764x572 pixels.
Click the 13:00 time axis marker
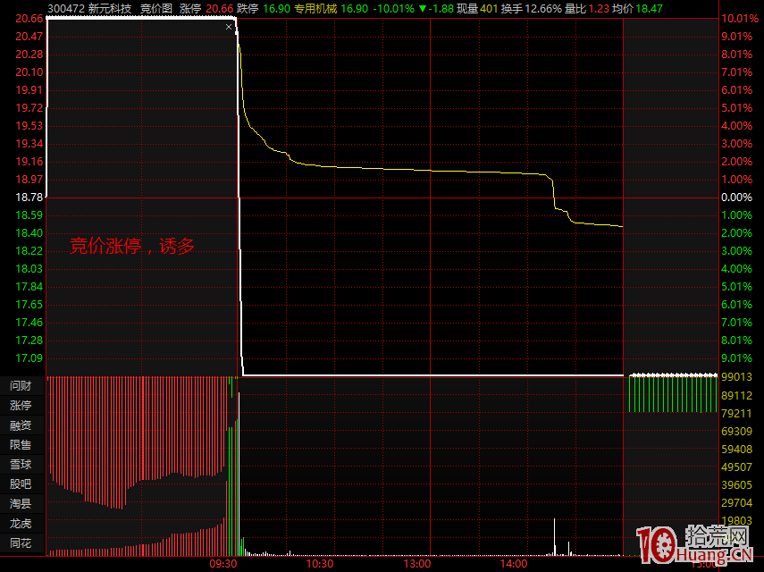point(417,564)
